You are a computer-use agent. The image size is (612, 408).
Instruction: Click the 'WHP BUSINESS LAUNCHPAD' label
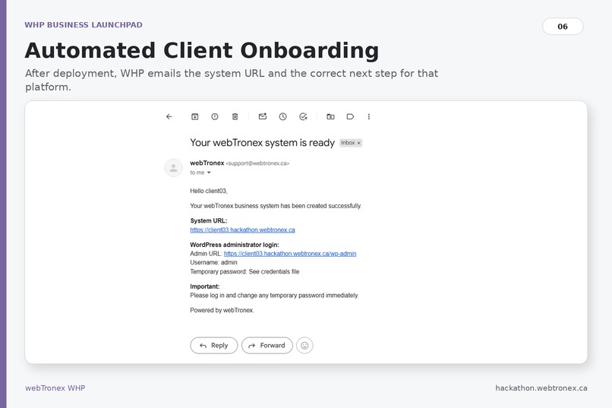pyautogui.click(x=84, y=24)
